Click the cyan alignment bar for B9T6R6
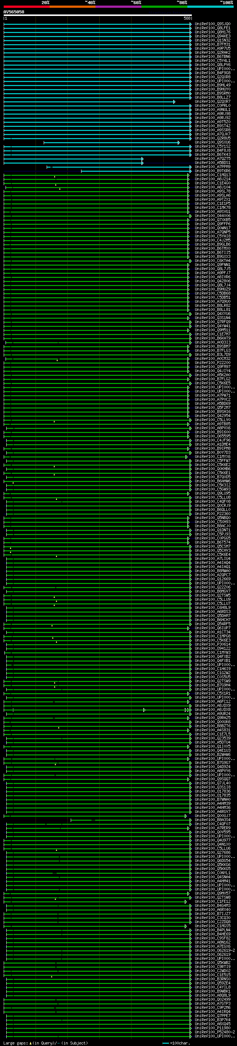The height and width of the screenshot is (1046, 237). 136,171
